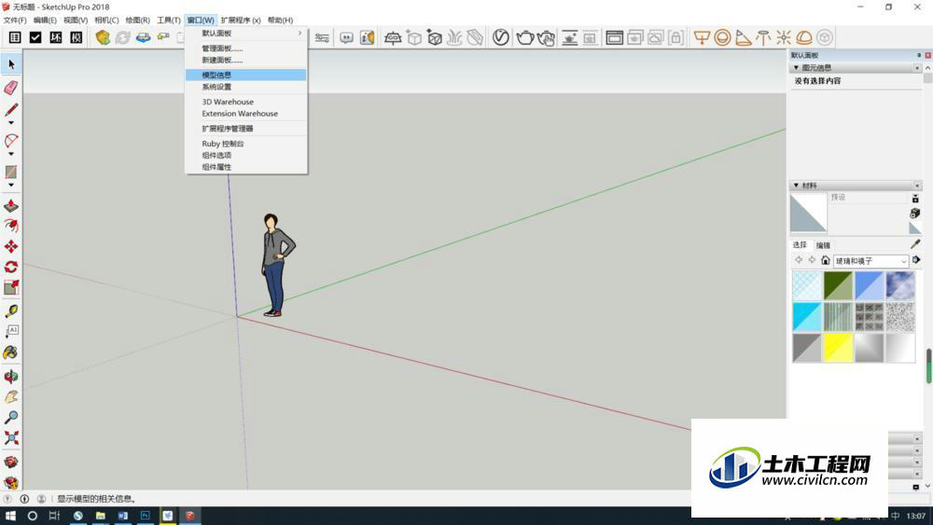
Task: Start interactive render teapot-hand icon
Action: [x=546, y=38]
